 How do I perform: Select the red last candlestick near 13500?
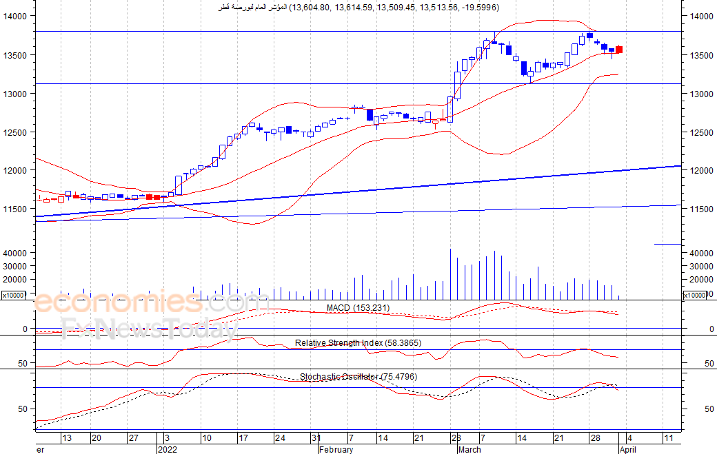pyautogui.click(x=619, y=50)
